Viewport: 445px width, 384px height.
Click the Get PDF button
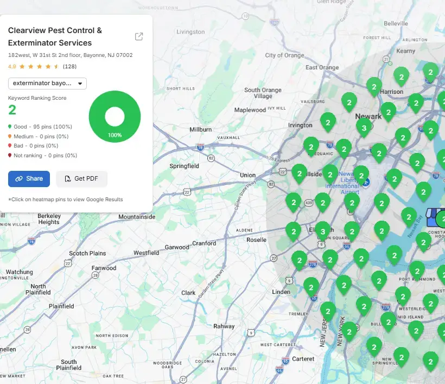[x=82, y=178]
